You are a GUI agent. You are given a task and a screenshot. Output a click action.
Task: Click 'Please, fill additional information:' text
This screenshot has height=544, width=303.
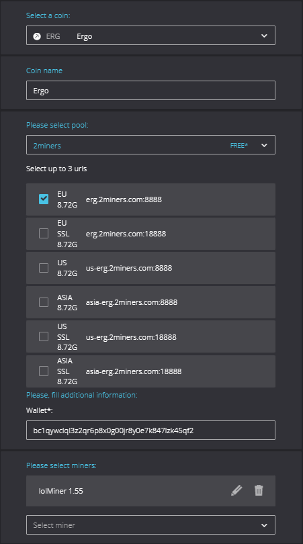(x=82, y=395)
